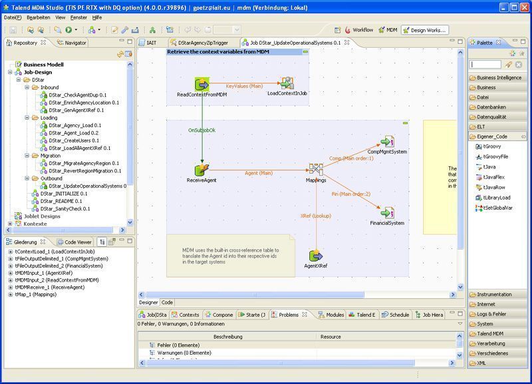Switch to the Navigator tab
Screen dimensions: 532x384
[72, 43]
